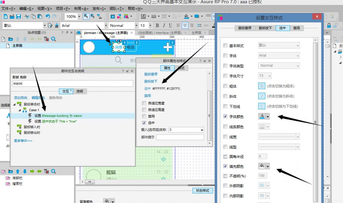Click the 状态样式 button
Screen dimensions: 343x203
point(203,191)
